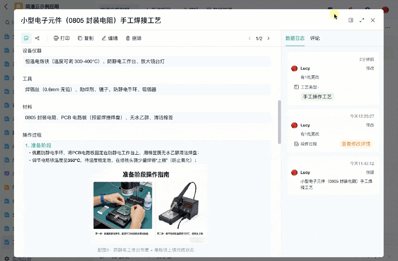Expand the dialog to full screen
The height and width of the screenshot is (261, 398).
[362, 20]
